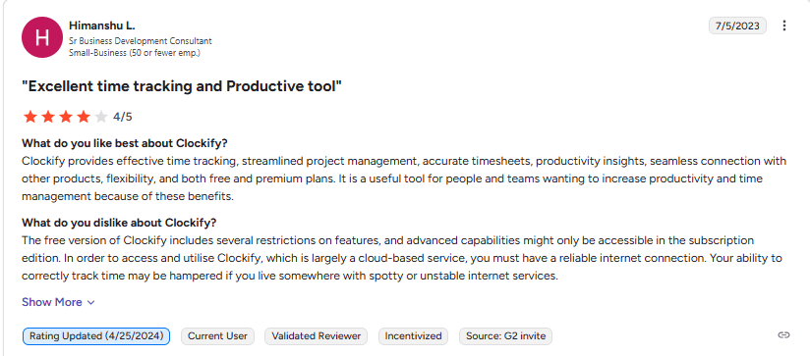
Task: Copy review link via chain icon
Action: (783, 335)
